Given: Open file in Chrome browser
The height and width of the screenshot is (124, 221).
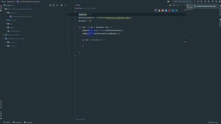Looking at the screenshot, I should click(159, 10).
